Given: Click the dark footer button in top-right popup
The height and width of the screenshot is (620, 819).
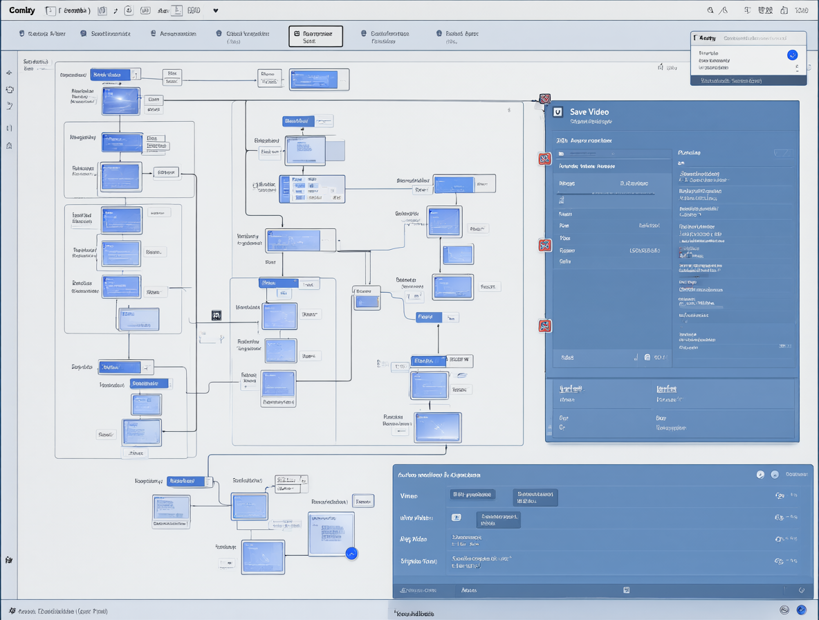Looking at the screenshot, I should pos(748,81).
